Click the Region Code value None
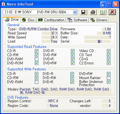The height and width of the screenshot is (114, 120). pos(52,106)
